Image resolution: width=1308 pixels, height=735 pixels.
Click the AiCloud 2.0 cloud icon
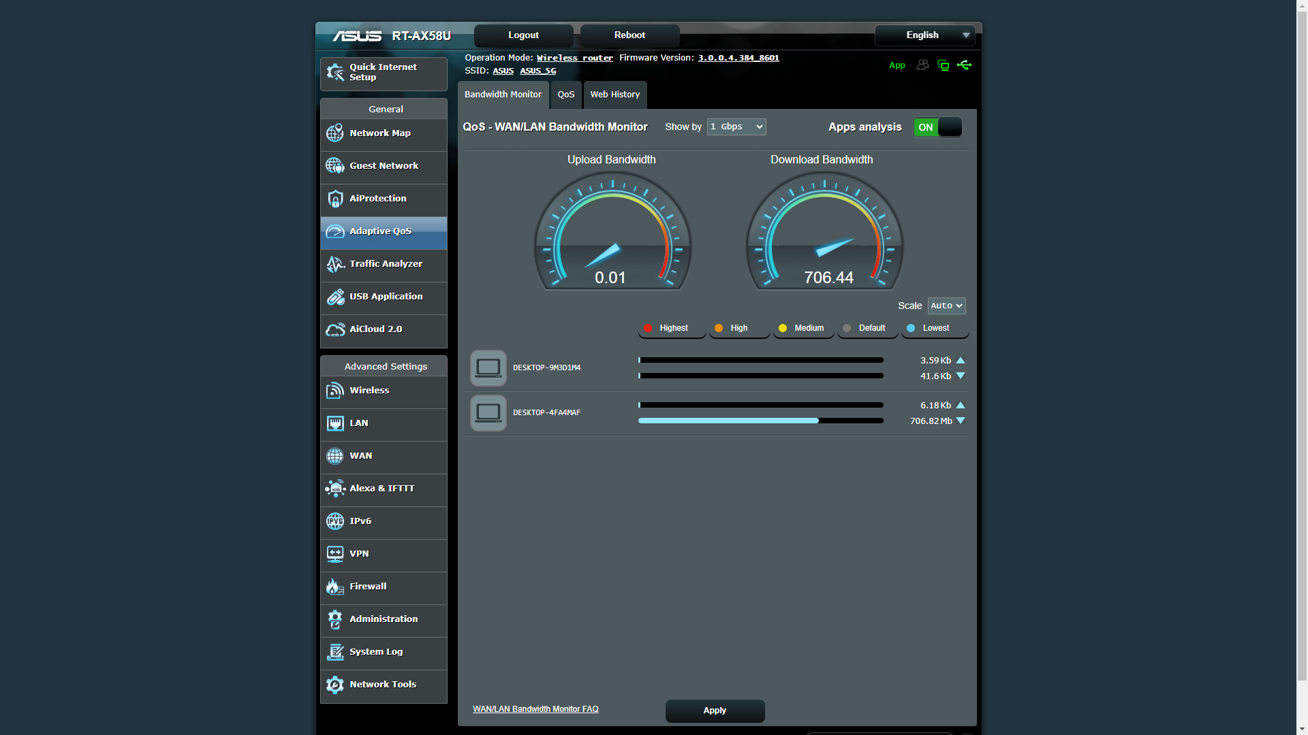(334, 329)
